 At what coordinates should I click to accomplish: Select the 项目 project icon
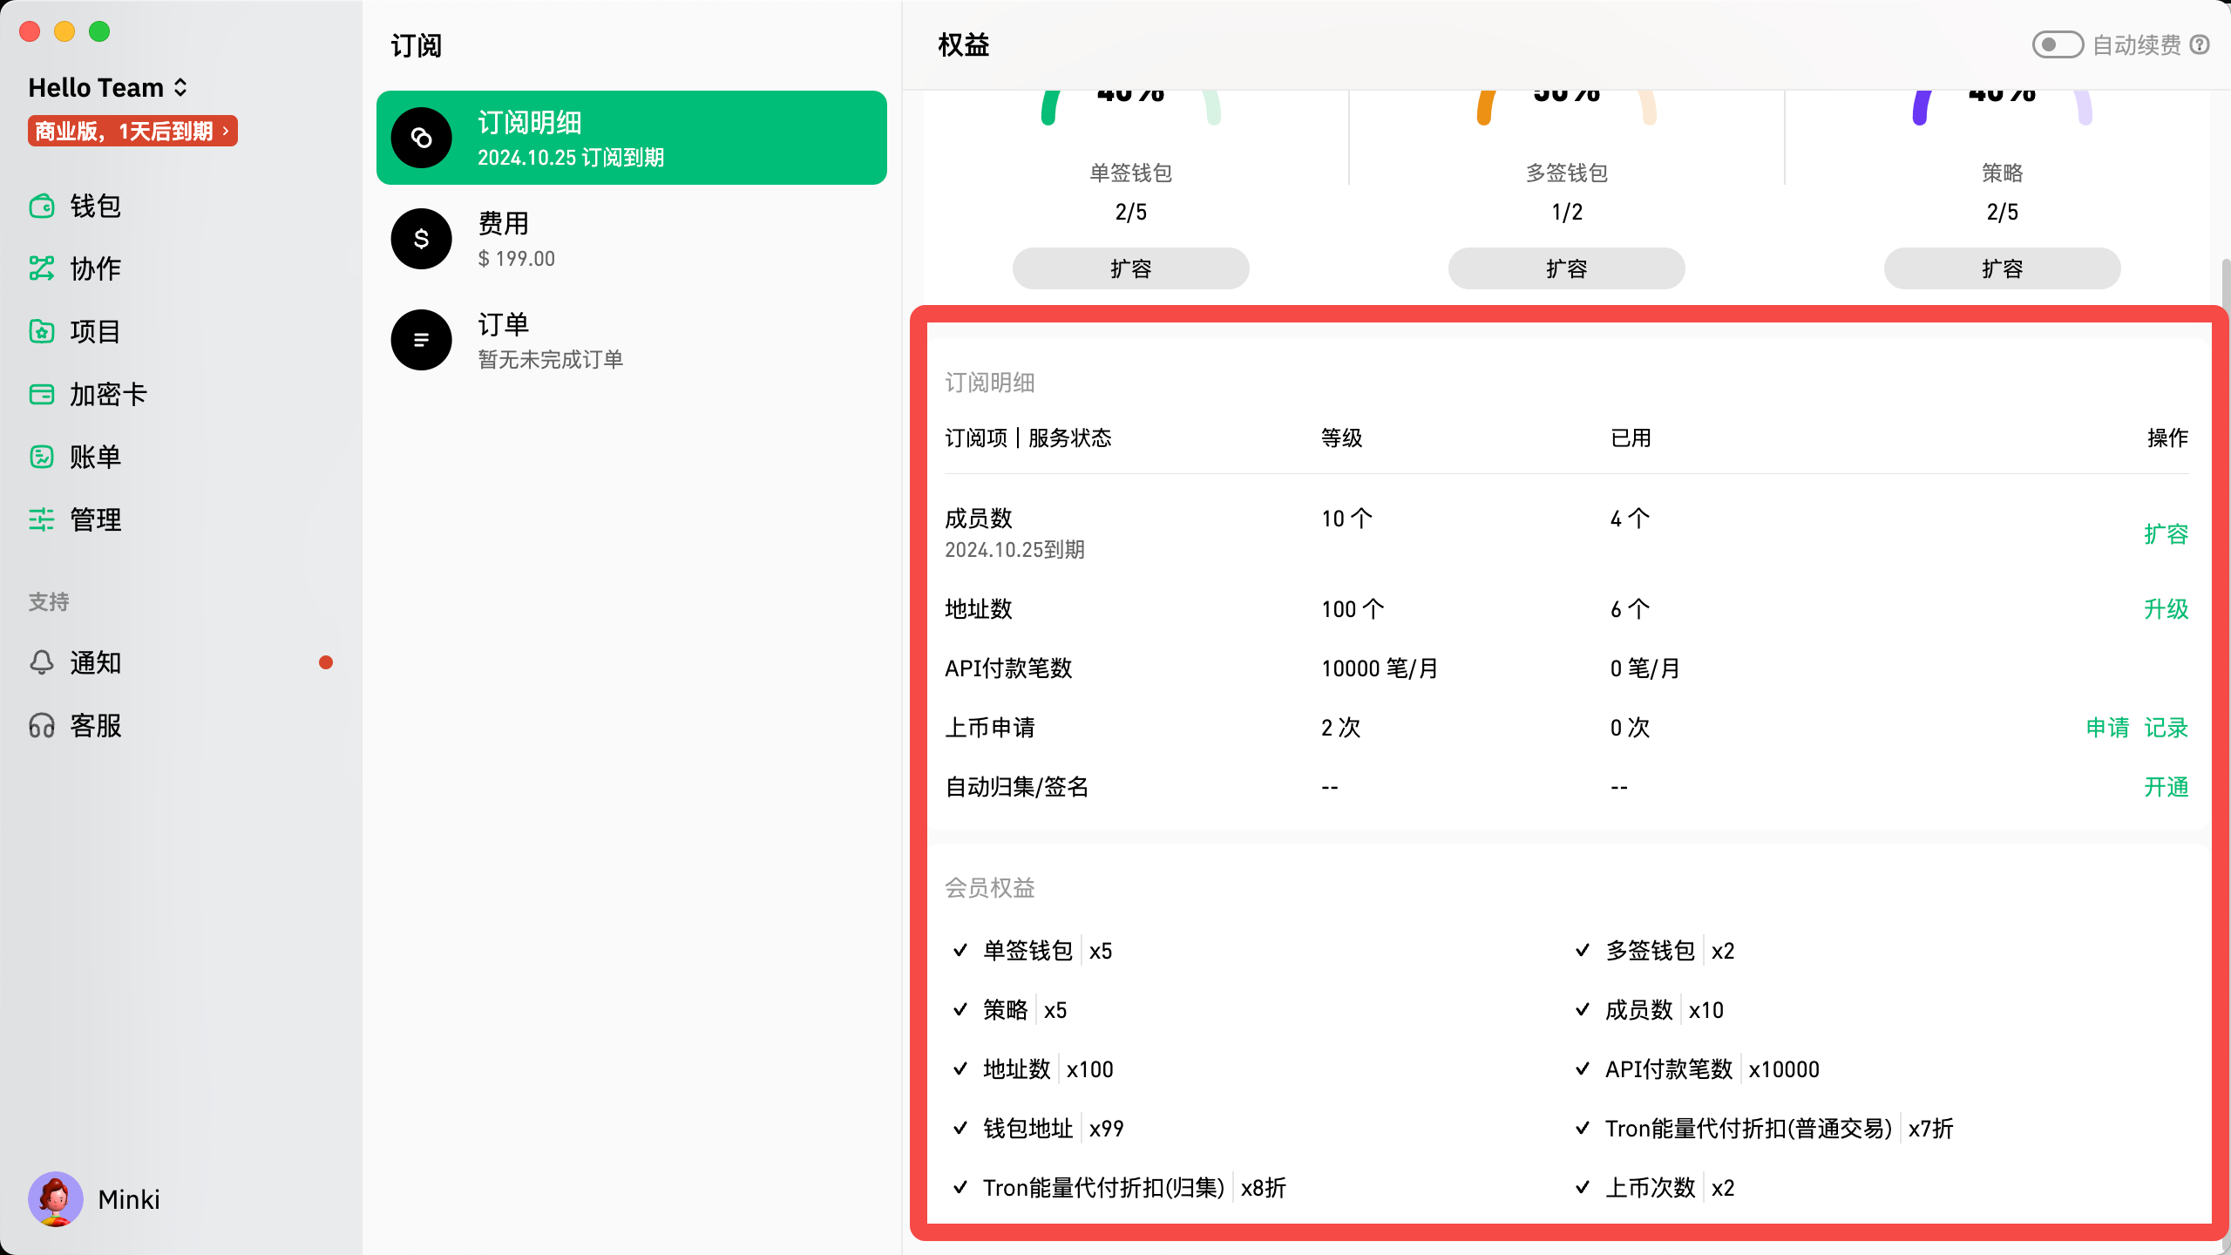41,331
